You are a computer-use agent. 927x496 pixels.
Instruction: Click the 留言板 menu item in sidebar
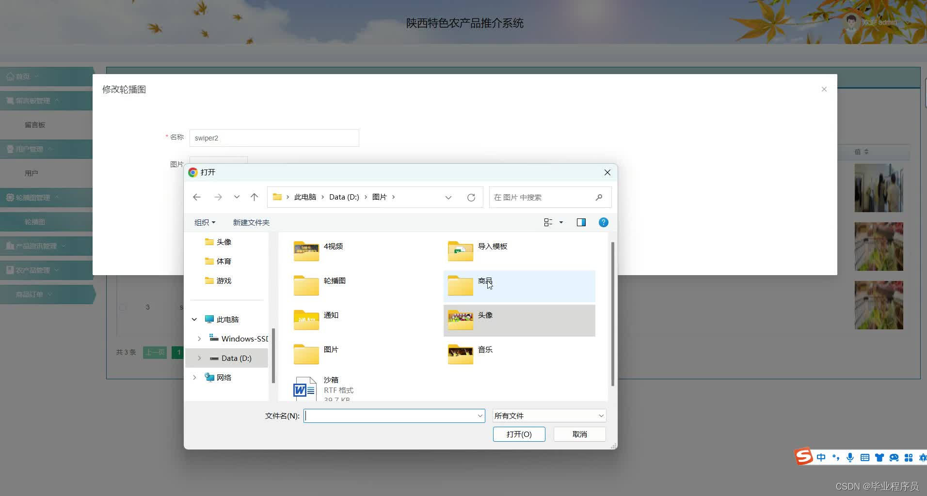[35, 124]
